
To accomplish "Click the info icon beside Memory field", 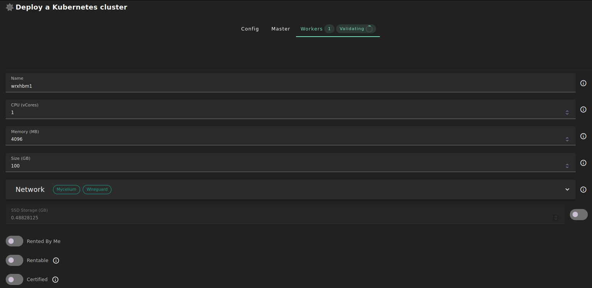I will [x=583, y=136].
